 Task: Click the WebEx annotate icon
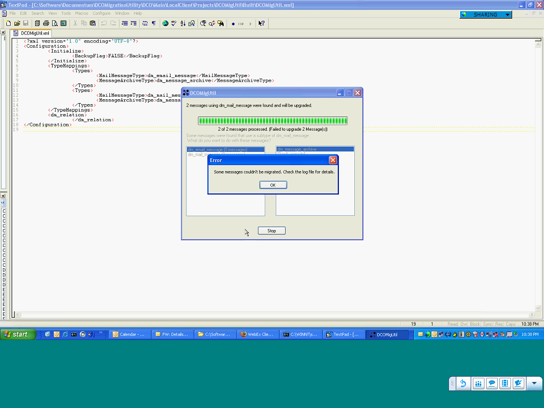coord(518,384)
